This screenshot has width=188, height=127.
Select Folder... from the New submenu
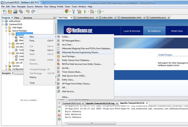(x=85, y=37)
